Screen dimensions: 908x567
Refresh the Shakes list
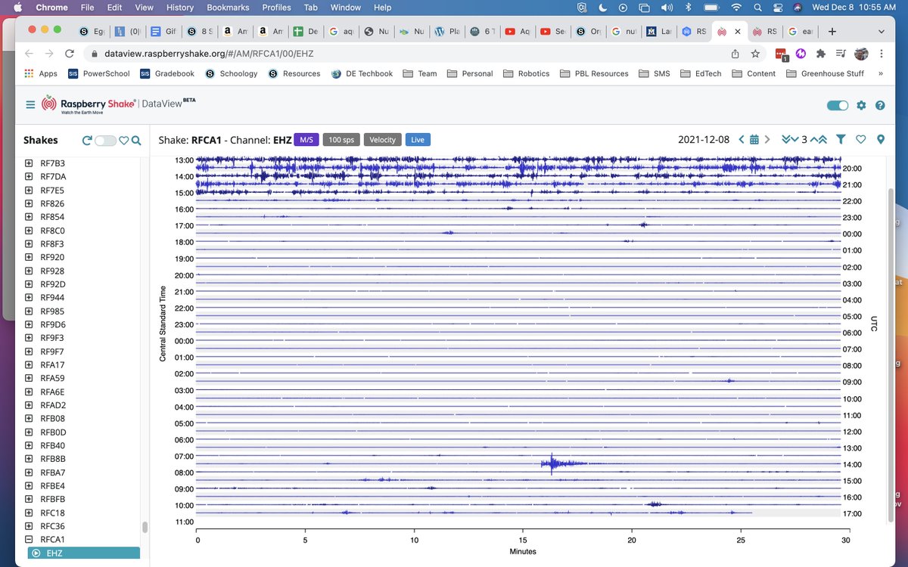click(x=86, y=141)
